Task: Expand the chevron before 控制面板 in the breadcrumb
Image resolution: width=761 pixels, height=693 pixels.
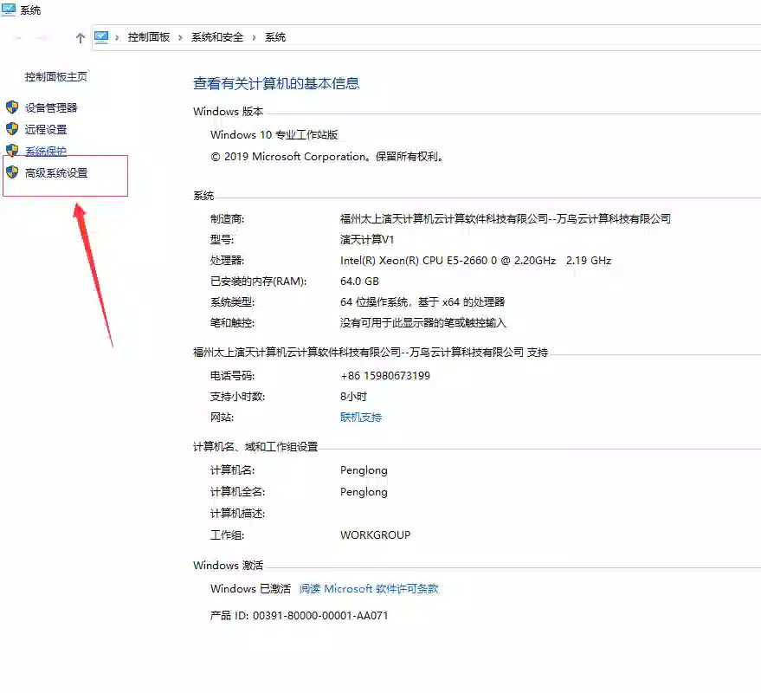Action: pyautogui.click(x=117, y=37)
